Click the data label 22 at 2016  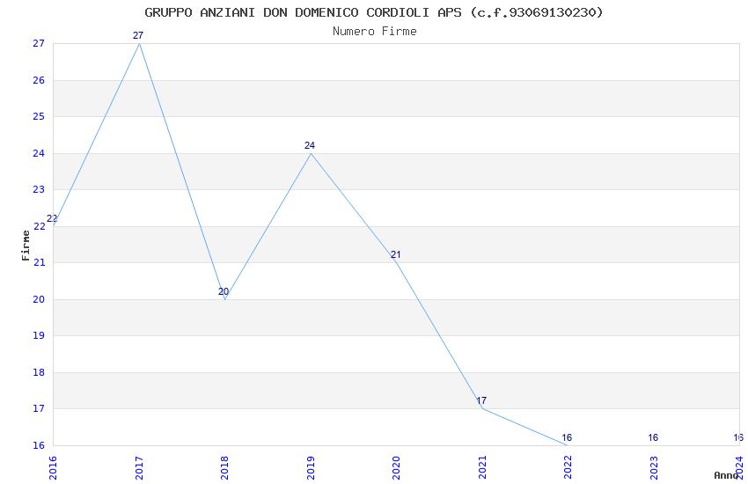tap(52, 218)
